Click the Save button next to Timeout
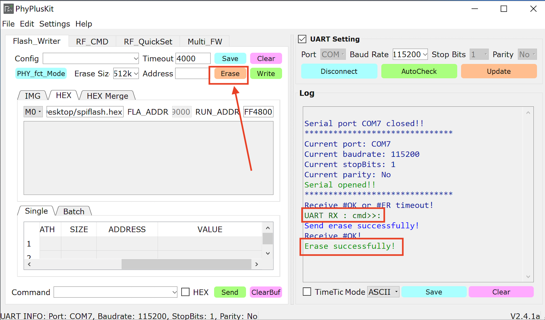 coord(230,58)
